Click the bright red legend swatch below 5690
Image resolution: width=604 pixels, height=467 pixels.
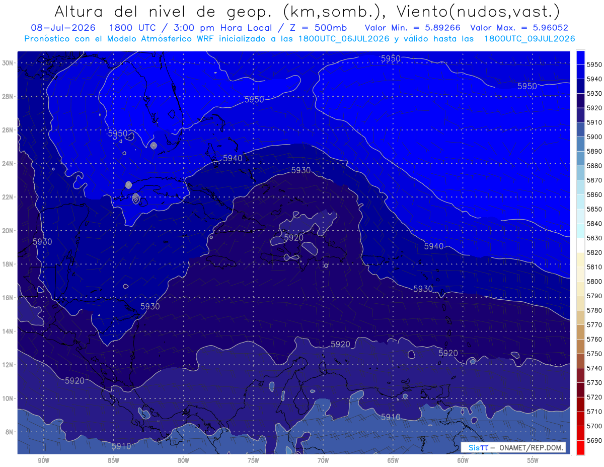point(580,447)
